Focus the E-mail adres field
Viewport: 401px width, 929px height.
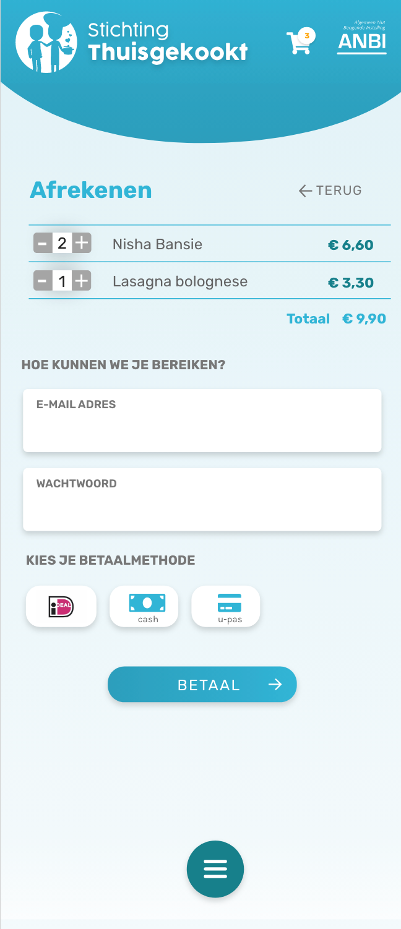pos(202,427)
